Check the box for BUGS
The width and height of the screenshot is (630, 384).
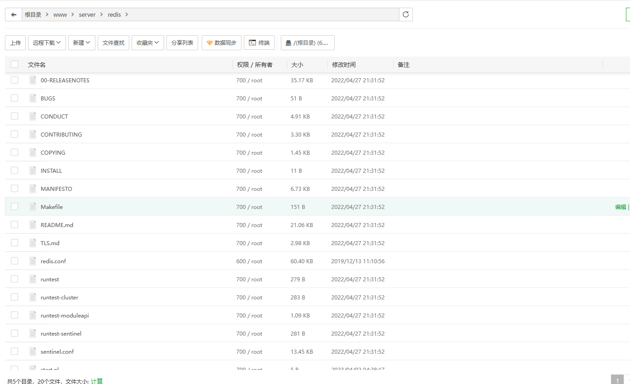pos(14,98)
